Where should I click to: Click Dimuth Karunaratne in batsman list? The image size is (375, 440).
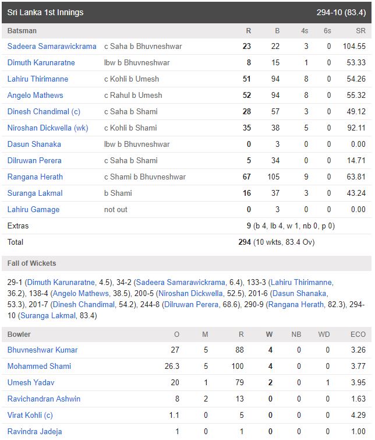click(41, 62)
